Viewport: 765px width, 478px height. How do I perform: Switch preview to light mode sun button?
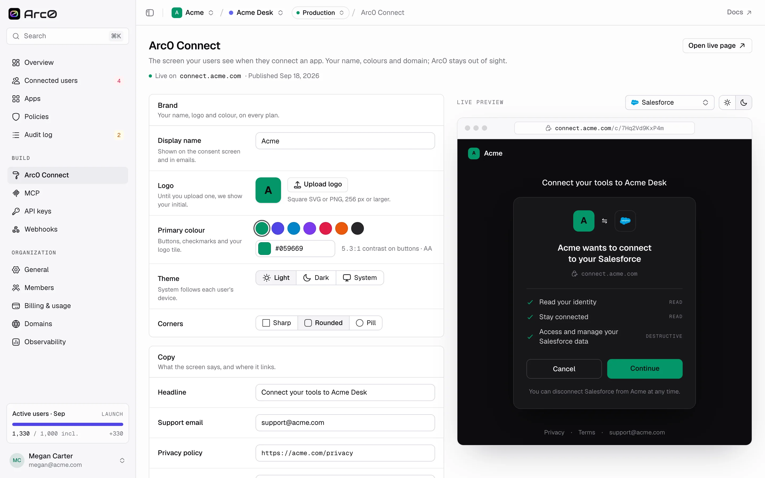click(x=727, y=103)
